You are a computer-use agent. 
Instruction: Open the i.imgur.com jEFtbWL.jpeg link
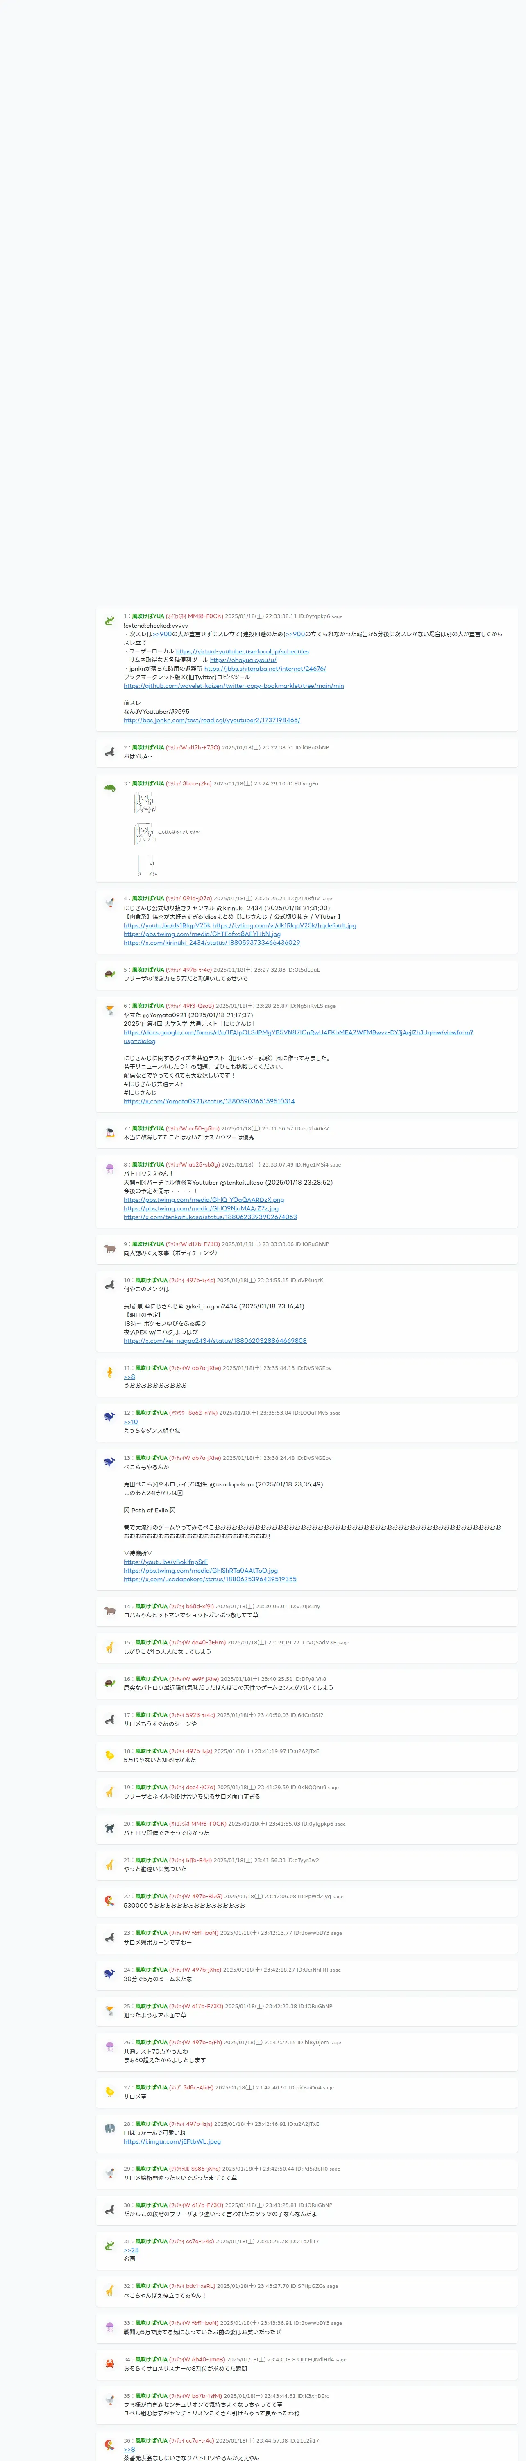pyautogui.click(x=172, y=2142)
